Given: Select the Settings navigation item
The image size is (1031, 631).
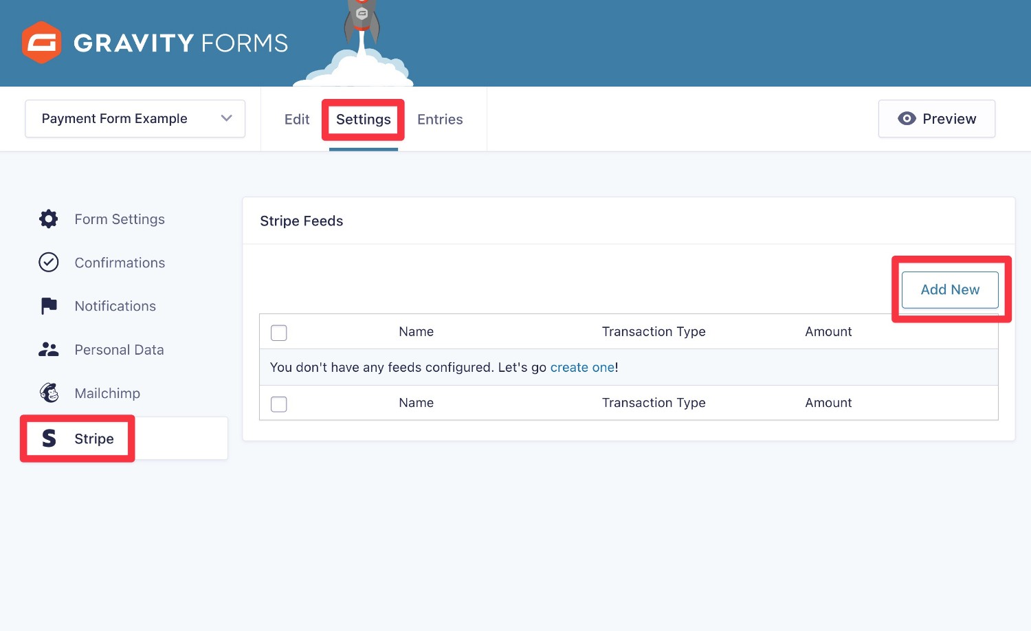Looking at the screenshot, I should click(363, 119).
